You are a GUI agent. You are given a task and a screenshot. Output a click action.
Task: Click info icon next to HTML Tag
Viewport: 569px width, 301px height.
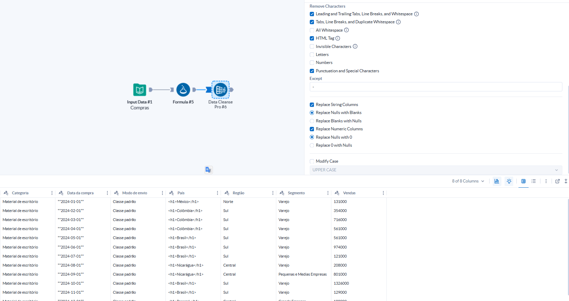pos(338,38)
